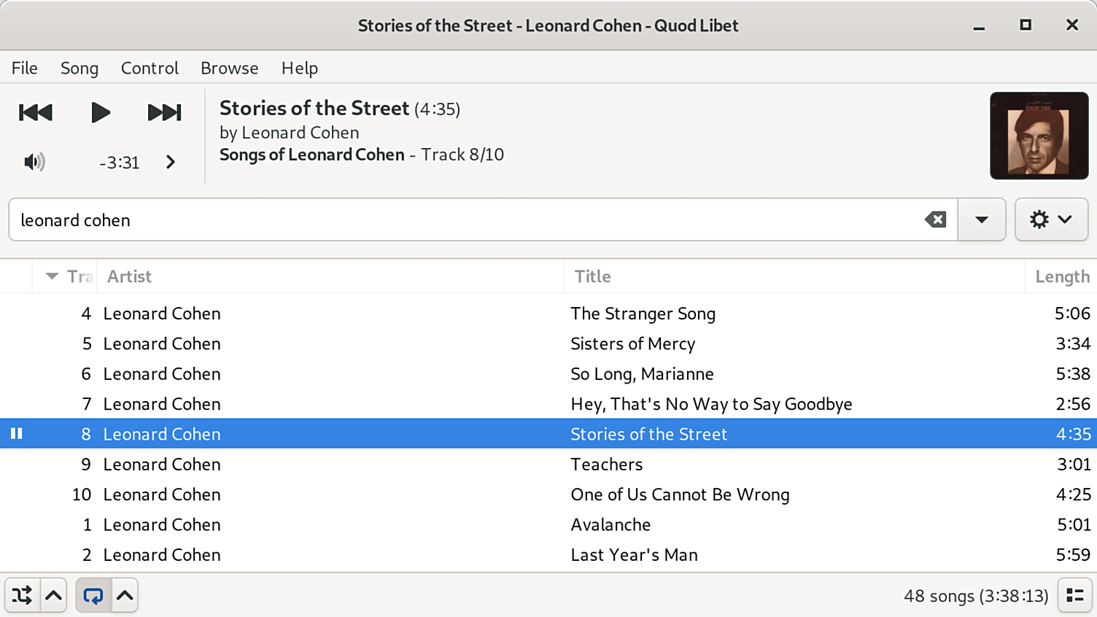Open the volume speaker control
The width and height of the screenshot is (1097, 617).
pyautogui.click(x=34, y=162)
